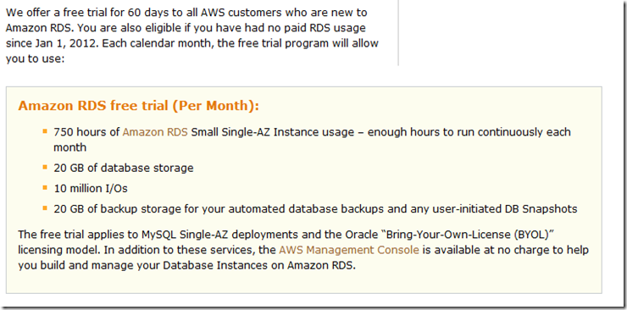Click the line ending with you to use:
The width and height of the screenshot is (627, 310).
pyautogui.click(x=35, y=59)
